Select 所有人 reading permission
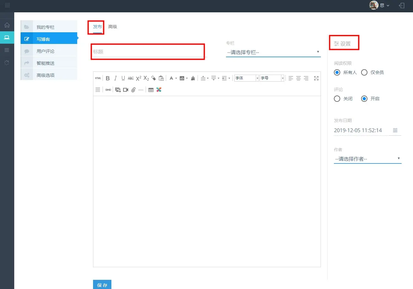 pos(337,72)
